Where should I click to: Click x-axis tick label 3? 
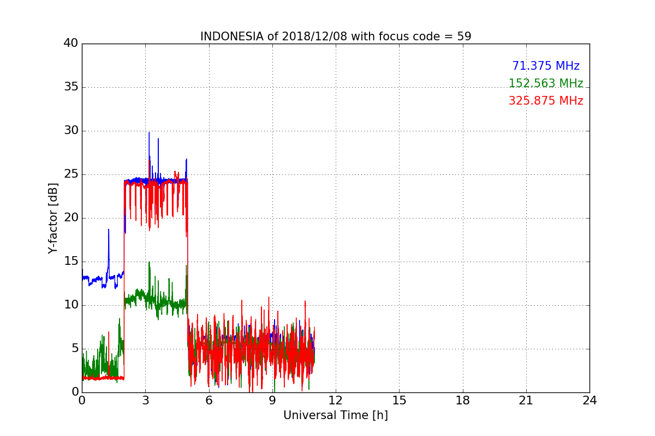point(145,401)
